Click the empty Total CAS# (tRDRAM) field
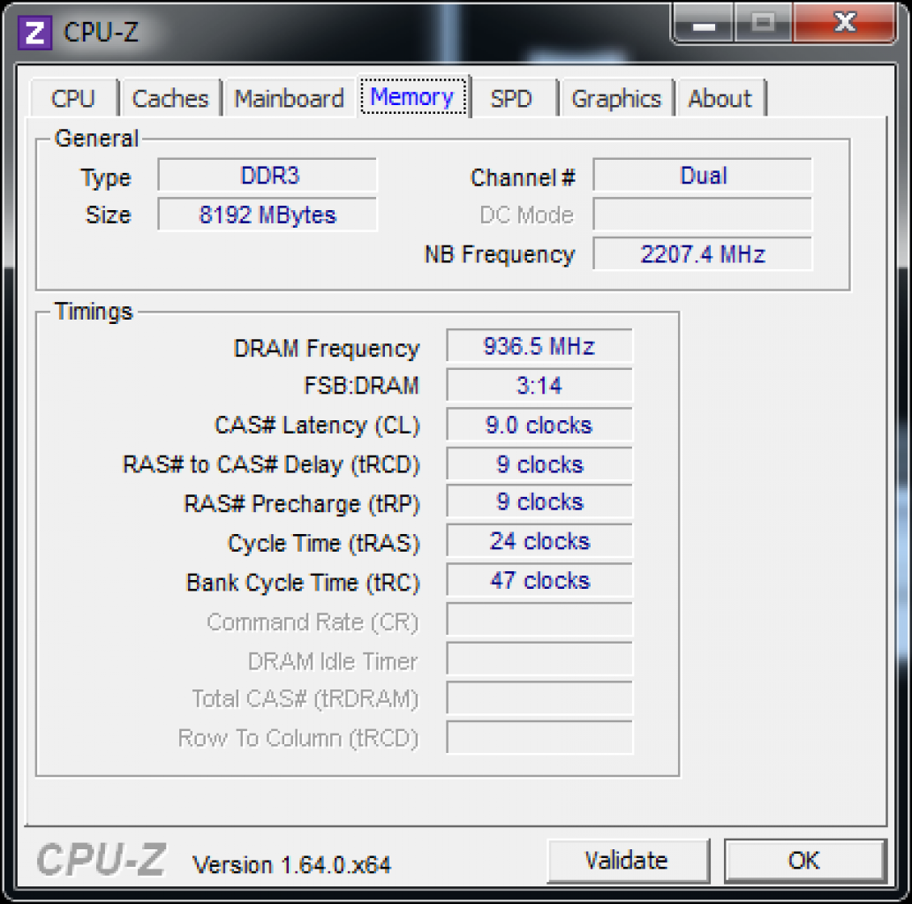This screenshot has height=904, width=912. (539, 698)
